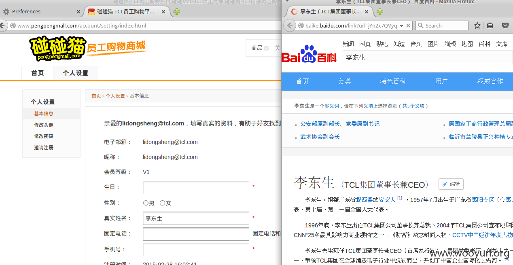Click 网页 link at Baidu top
This screenshot has height=265, width=513.
tap(365, 44)
